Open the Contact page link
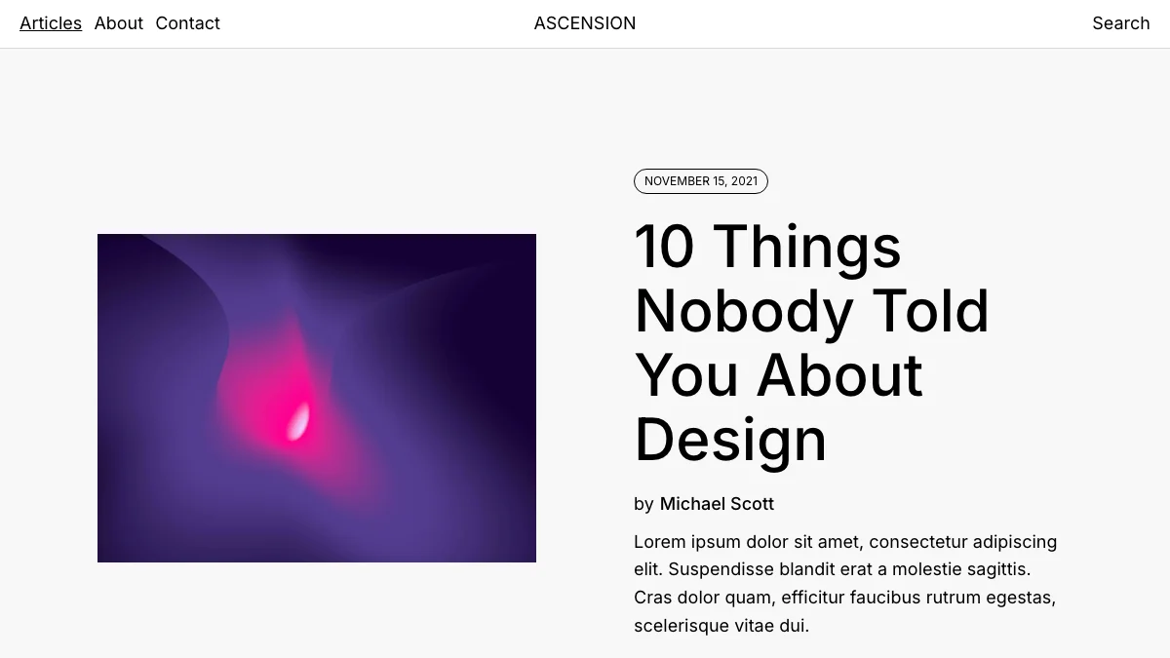The height and width of the screenshot is (658, 1170). pos(188,23)
